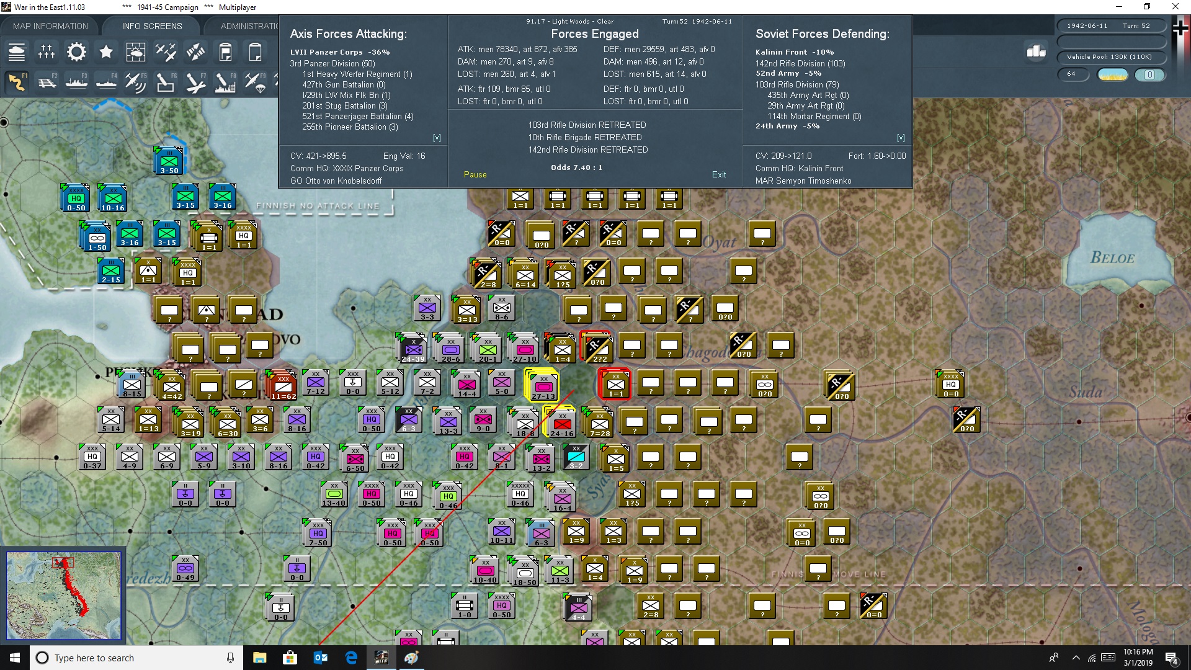Open the losses screen crosses icon

[x=47, y=51]
